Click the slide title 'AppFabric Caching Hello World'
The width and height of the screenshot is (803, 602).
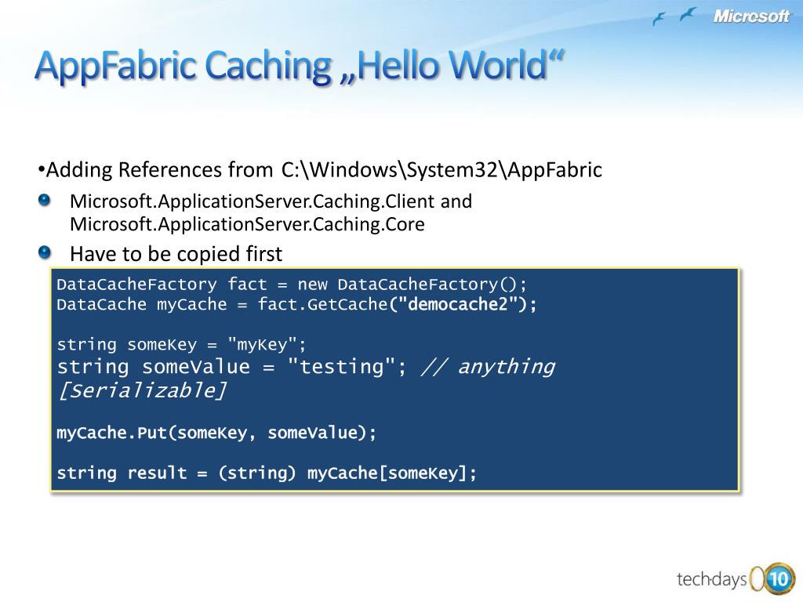(300, 66)
